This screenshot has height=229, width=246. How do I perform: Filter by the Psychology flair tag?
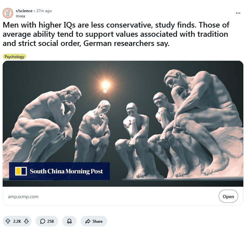coord(14,57)
